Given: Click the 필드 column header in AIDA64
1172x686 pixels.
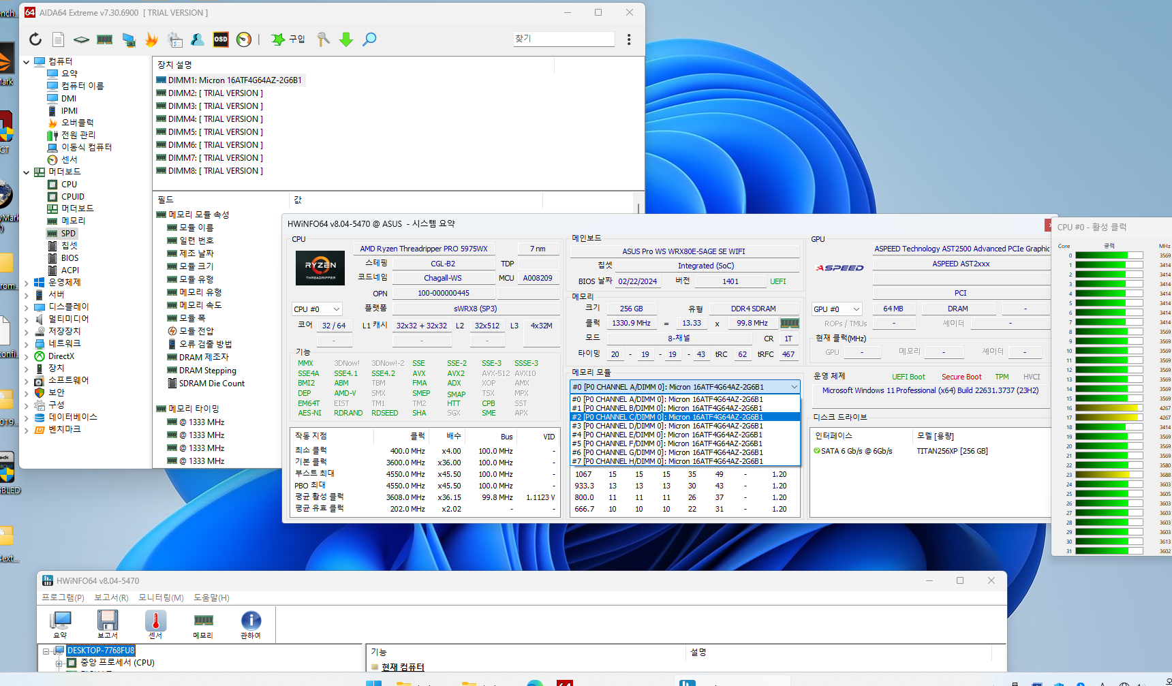Looking at the screenshot, I should 221,200.
